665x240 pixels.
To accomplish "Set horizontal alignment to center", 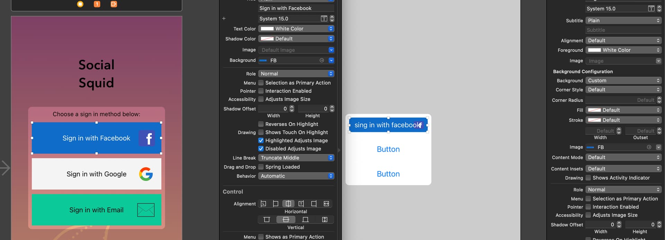I will 288,204.
